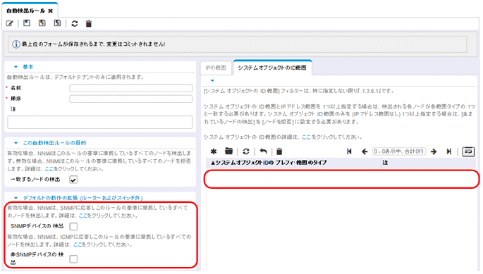This screenshot has height=274, width=483.
Task: Open ここ link in the ICMP description
Action: [x=78, y=244]
